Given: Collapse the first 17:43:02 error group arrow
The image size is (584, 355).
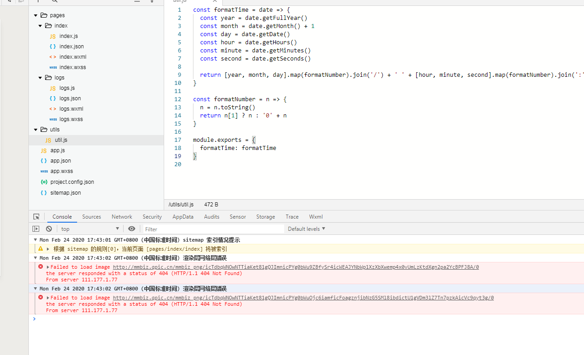Looking at the screenshot, I should pyautogui.click(x=36, y=258).
